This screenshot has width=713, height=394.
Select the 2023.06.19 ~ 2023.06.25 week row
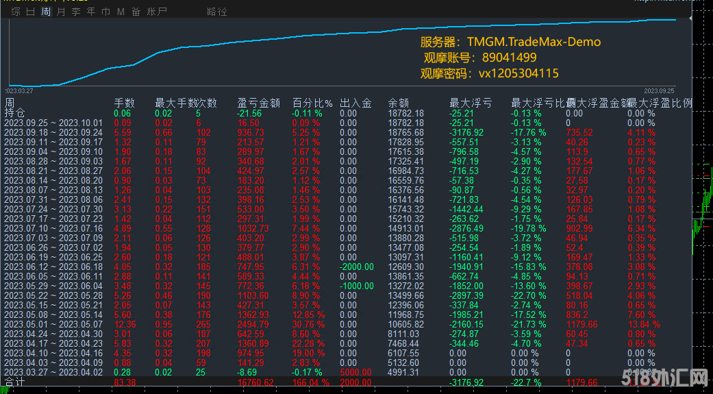point(329,257)
